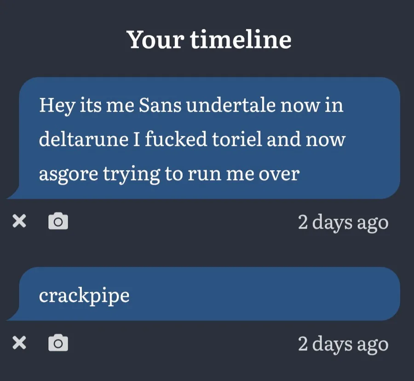Remove the "crackpipe" post using its X icon
Viewport: 414px width, 381px height.
pos(19,343)
